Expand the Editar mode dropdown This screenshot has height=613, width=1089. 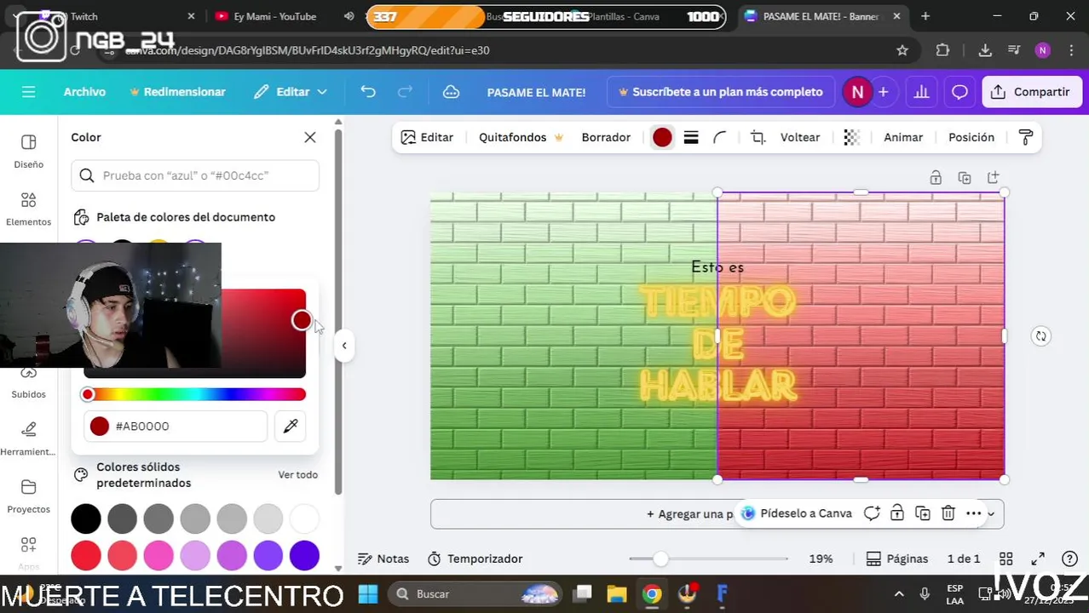click(291, 92)
